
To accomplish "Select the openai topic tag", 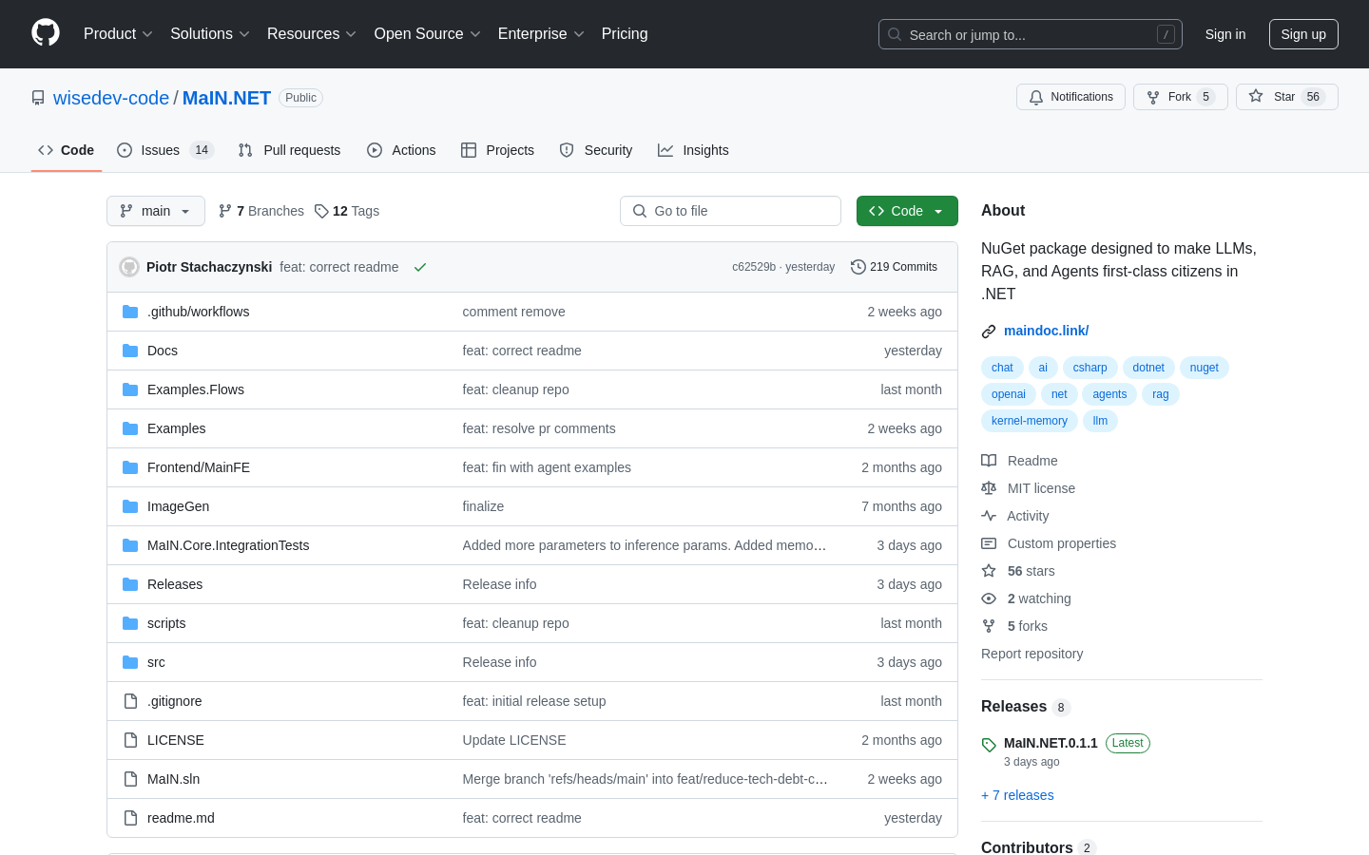I will (x=1009, y=394).
